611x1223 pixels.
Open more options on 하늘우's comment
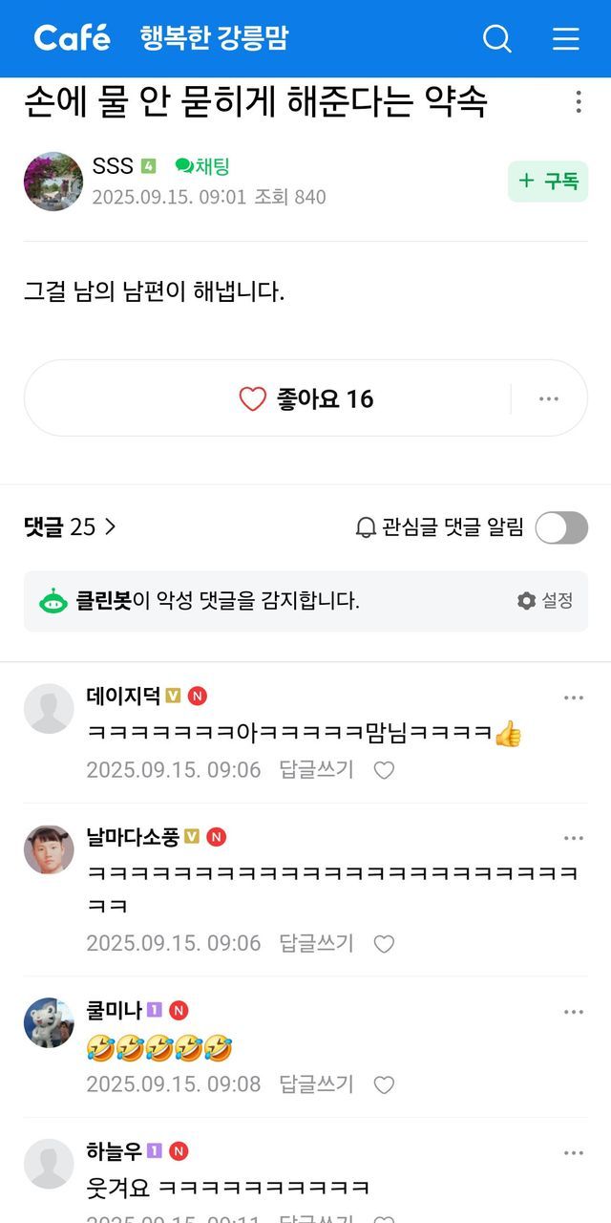pyautogui.click(x=573, y=1153)
